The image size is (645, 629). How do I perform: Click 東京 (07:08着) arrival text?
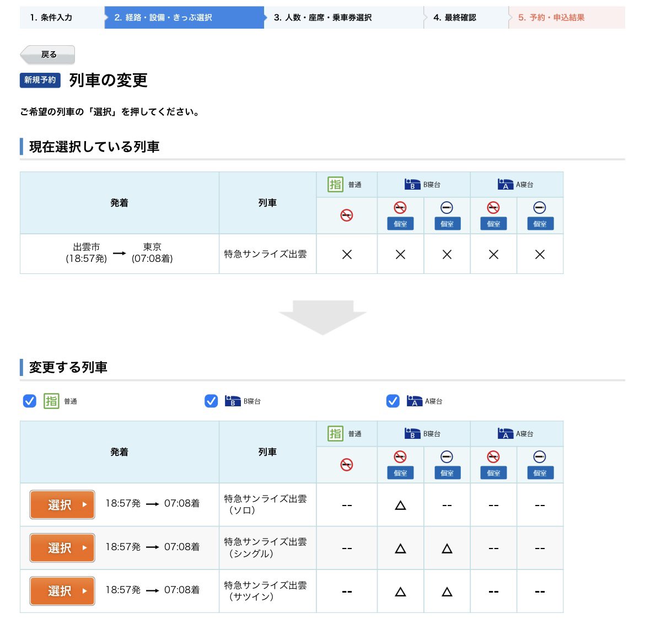[152, 252]
